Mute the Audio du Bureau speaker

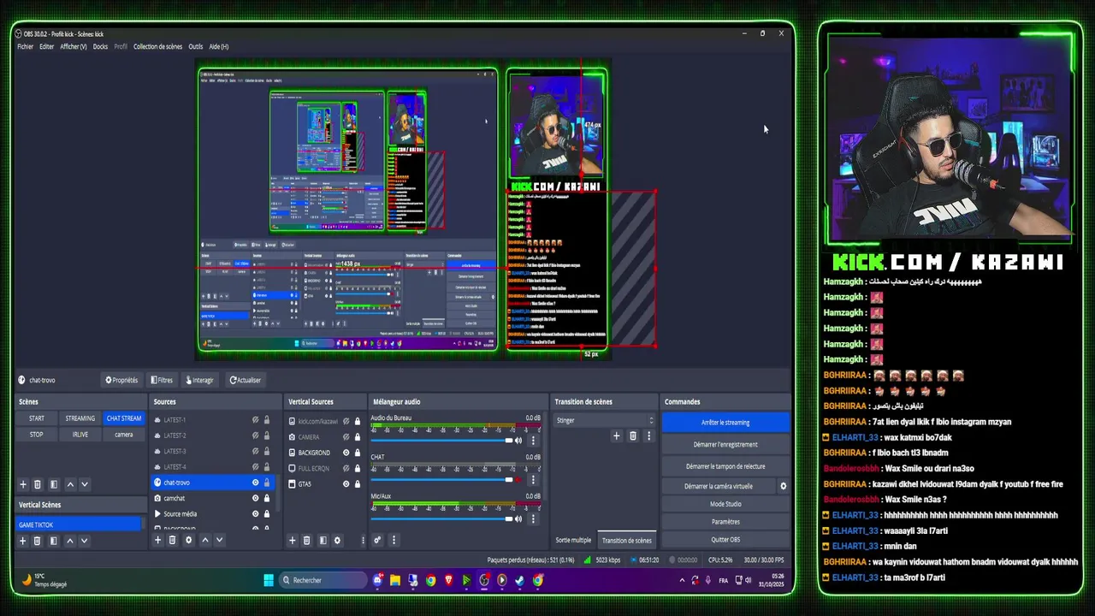pos(519,441)
